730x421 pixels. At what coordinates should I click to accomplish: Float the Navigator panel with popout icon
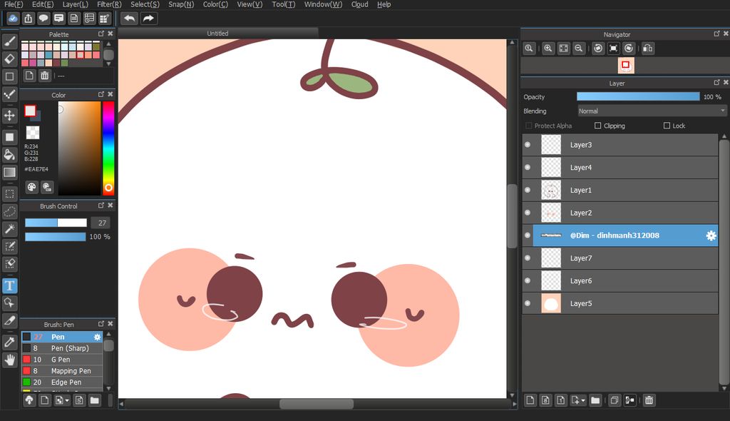tap(716, 34)
